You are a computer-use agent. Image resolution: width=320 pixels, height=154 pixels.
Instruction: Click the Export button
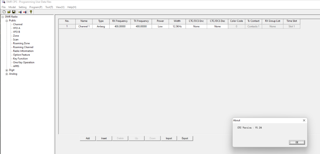[185, 138]
